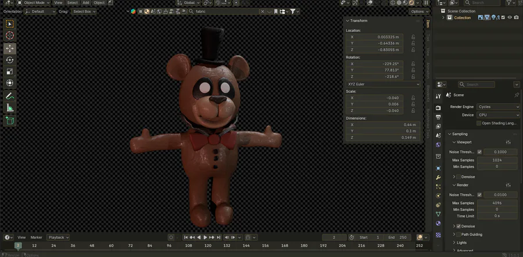Toggle lock on Rotation Y
This screenshot has height=257, width=523.
click(x=413, y=70)
